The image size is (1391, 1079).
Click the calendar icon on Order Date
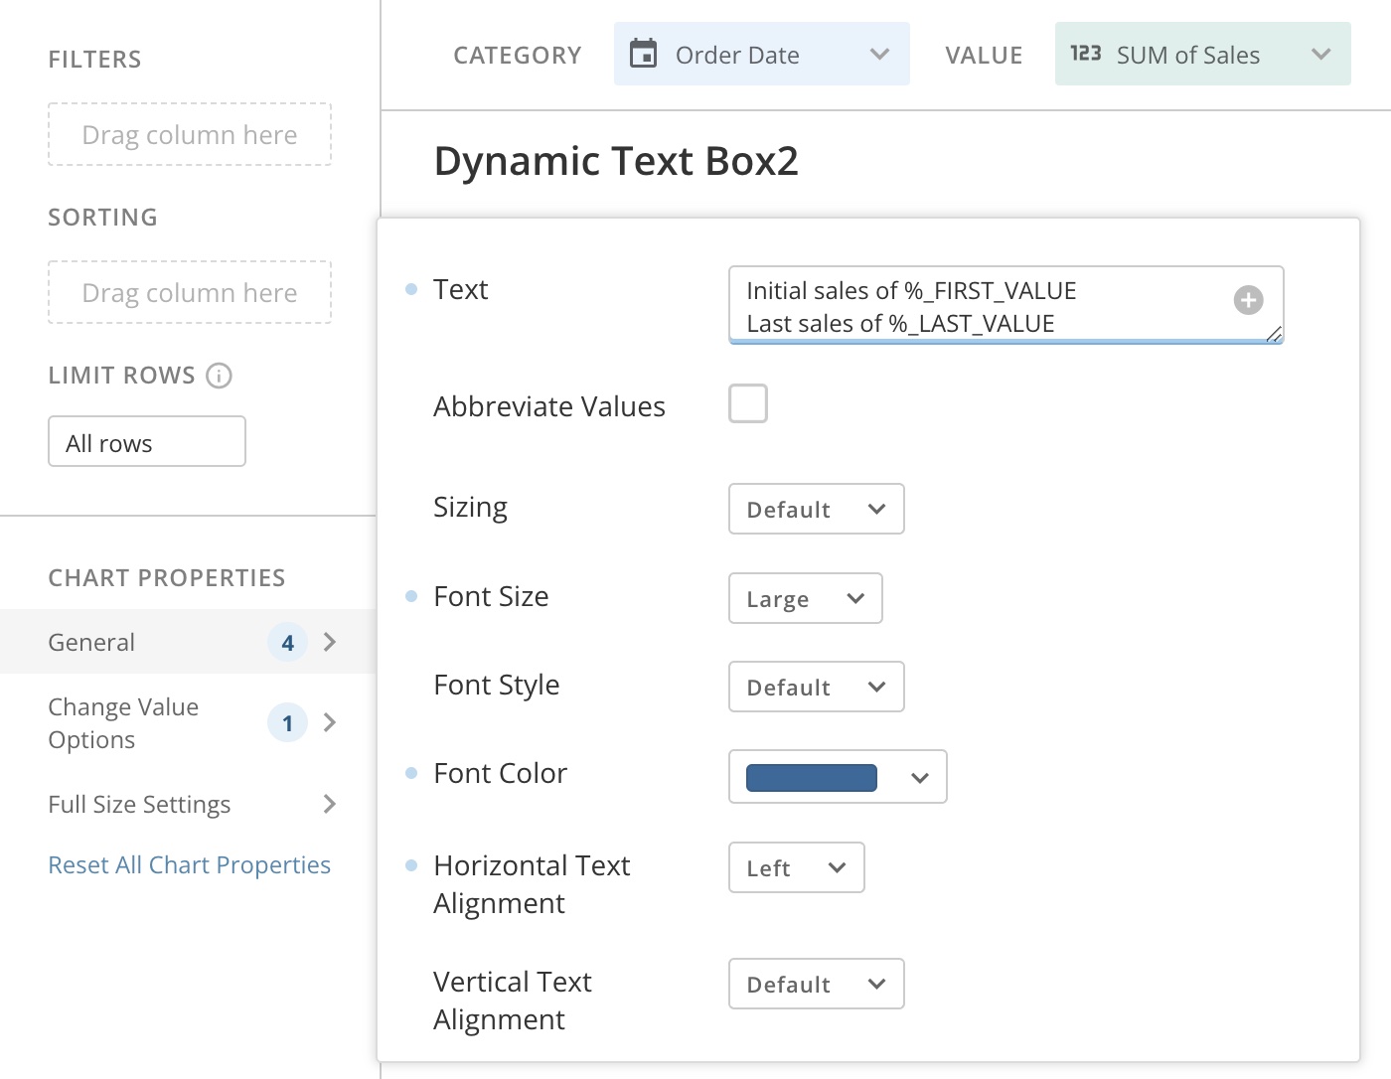(646, 54)
